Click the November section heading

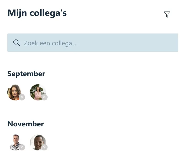(x=25, y=124)
